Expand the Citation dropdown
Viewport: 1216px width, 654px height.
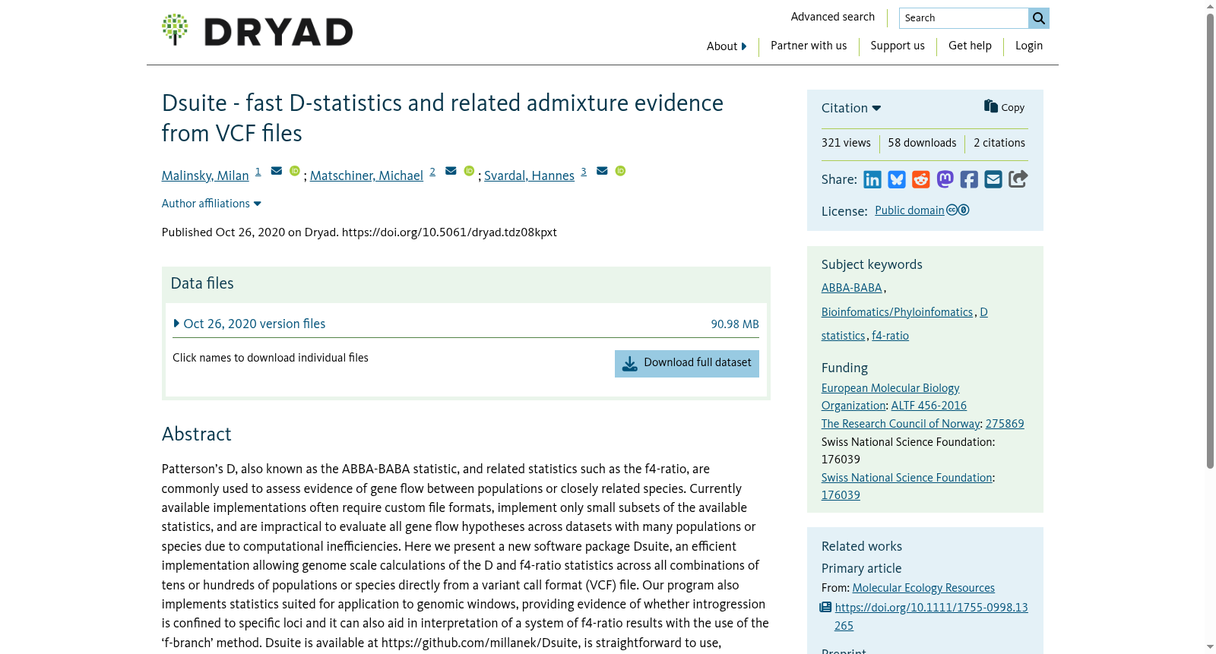tap(851, 108)
